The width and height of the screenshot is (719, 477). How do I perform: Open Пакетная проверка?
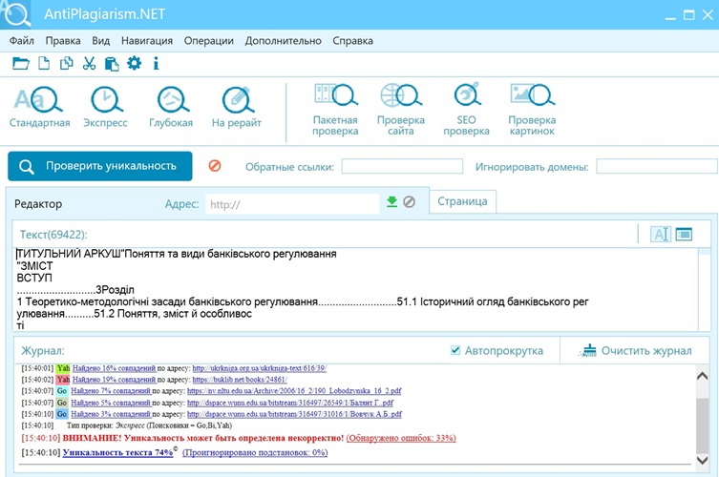pos(335,110)
